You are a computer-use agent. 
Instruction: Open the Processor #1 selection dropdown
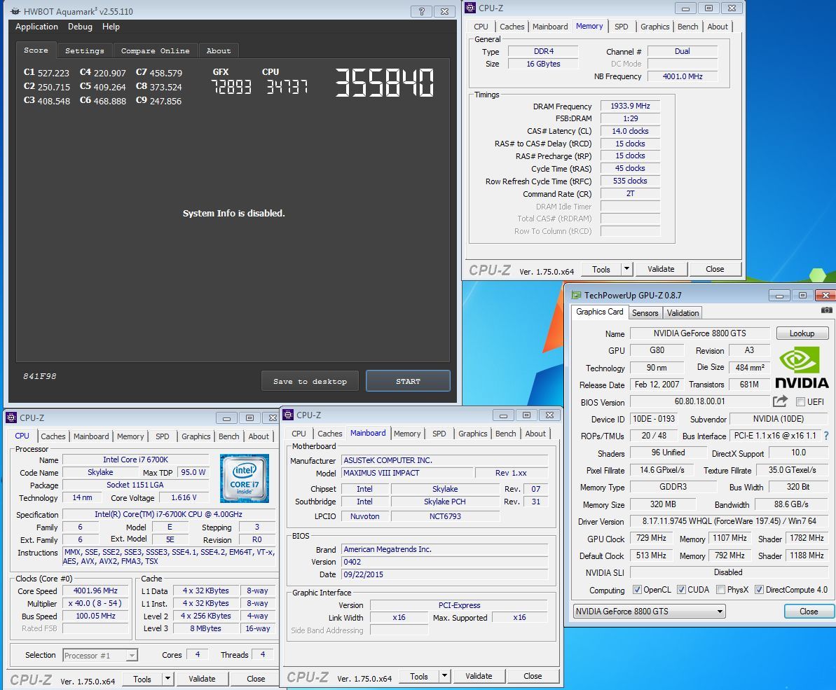100,656
